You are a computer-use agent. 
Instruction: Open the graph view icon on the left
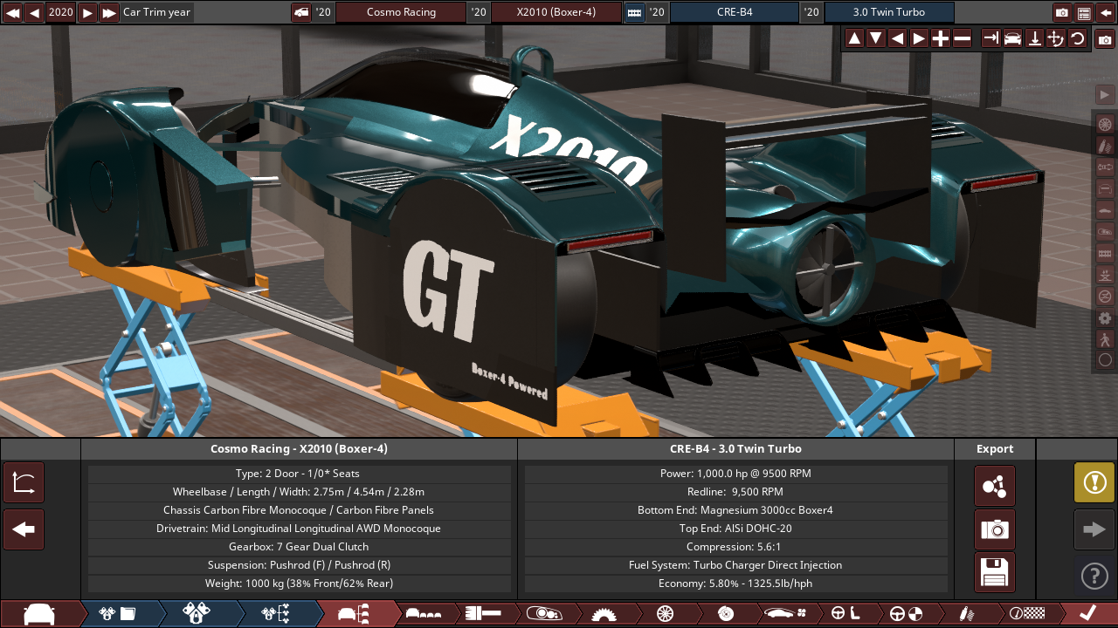(24, 483)
